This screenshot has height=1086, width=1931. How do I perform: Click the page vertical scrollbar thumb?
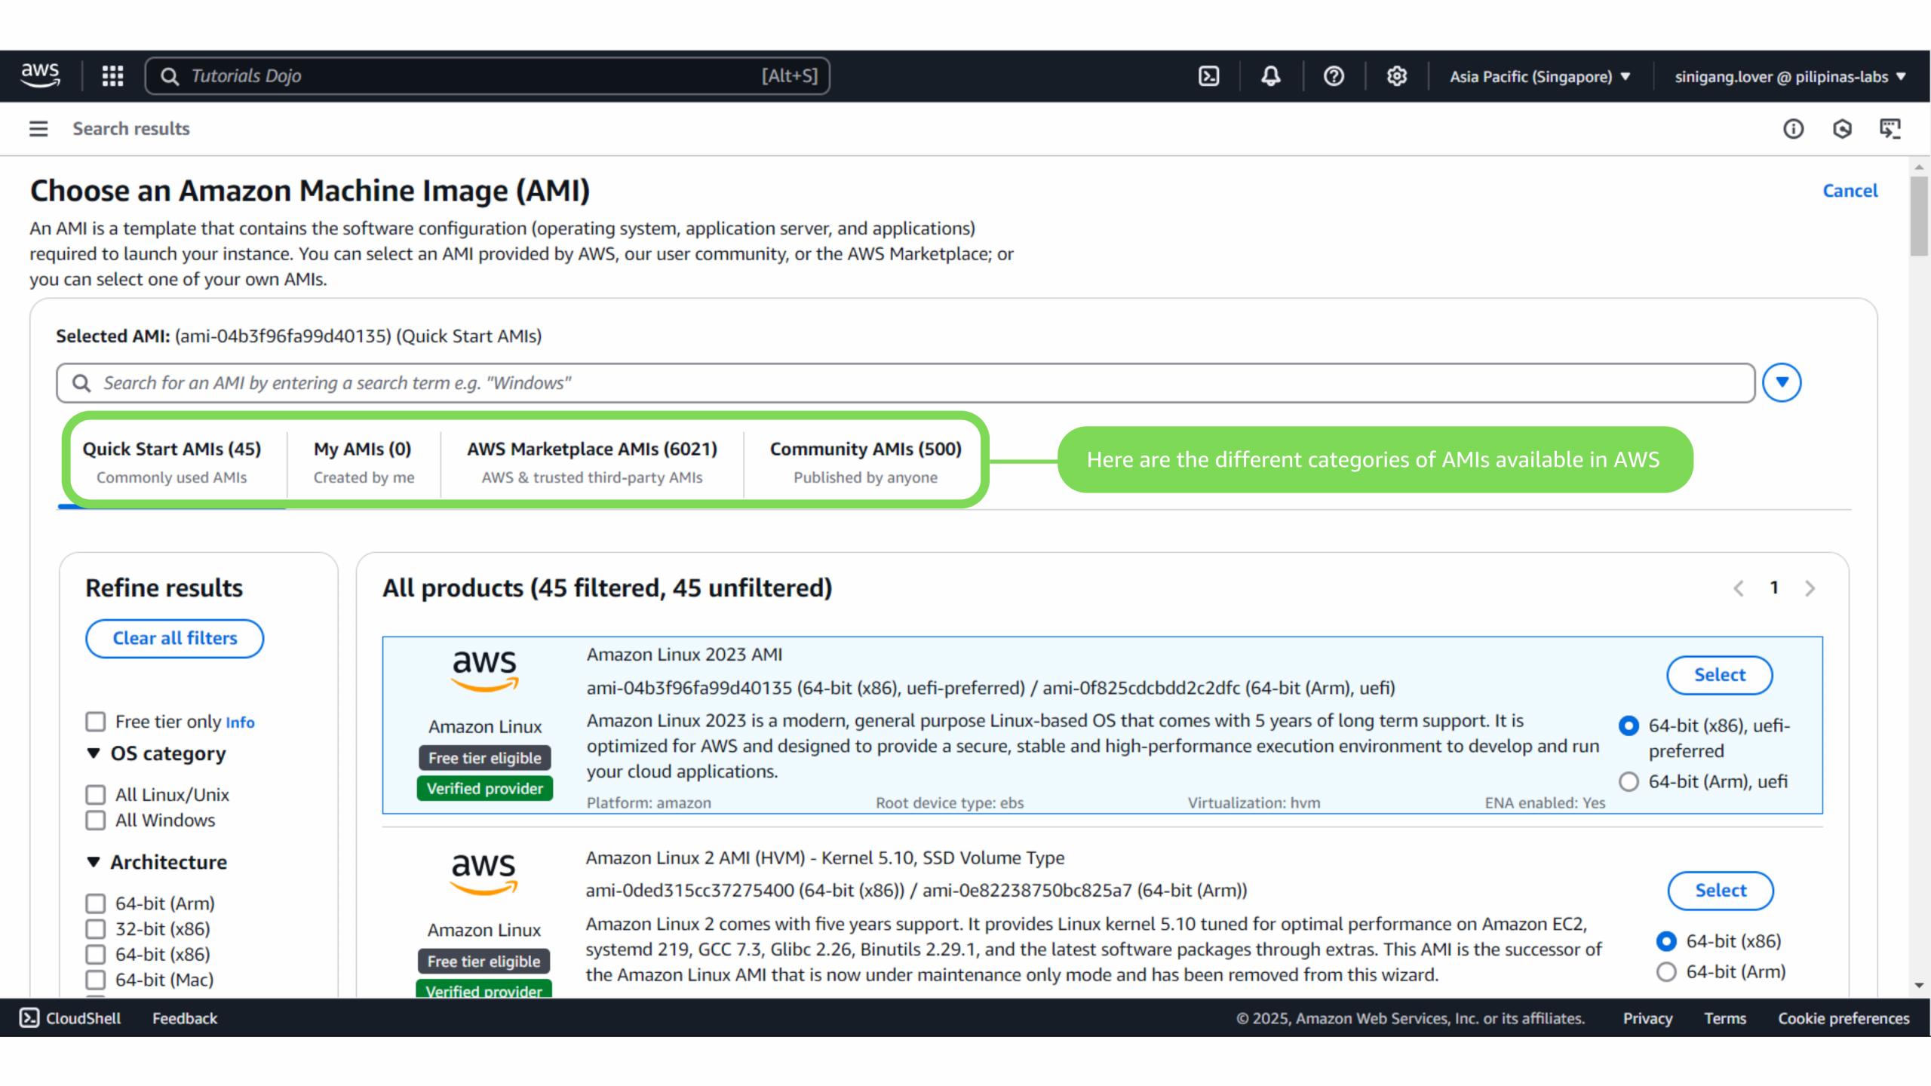1919,215
